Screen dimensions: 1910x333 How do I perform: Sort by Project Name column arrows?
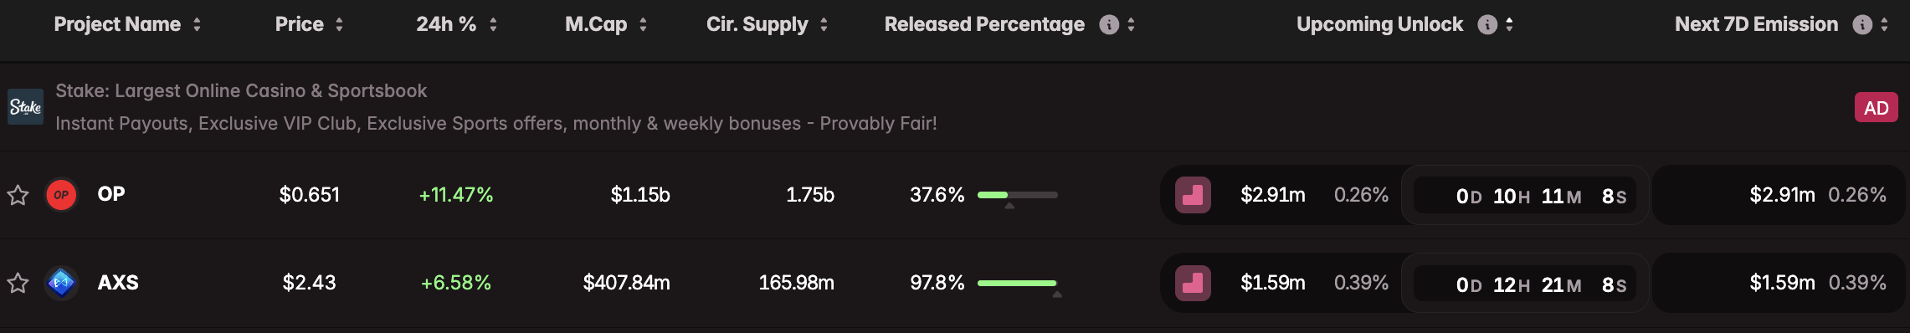[197, 25]
